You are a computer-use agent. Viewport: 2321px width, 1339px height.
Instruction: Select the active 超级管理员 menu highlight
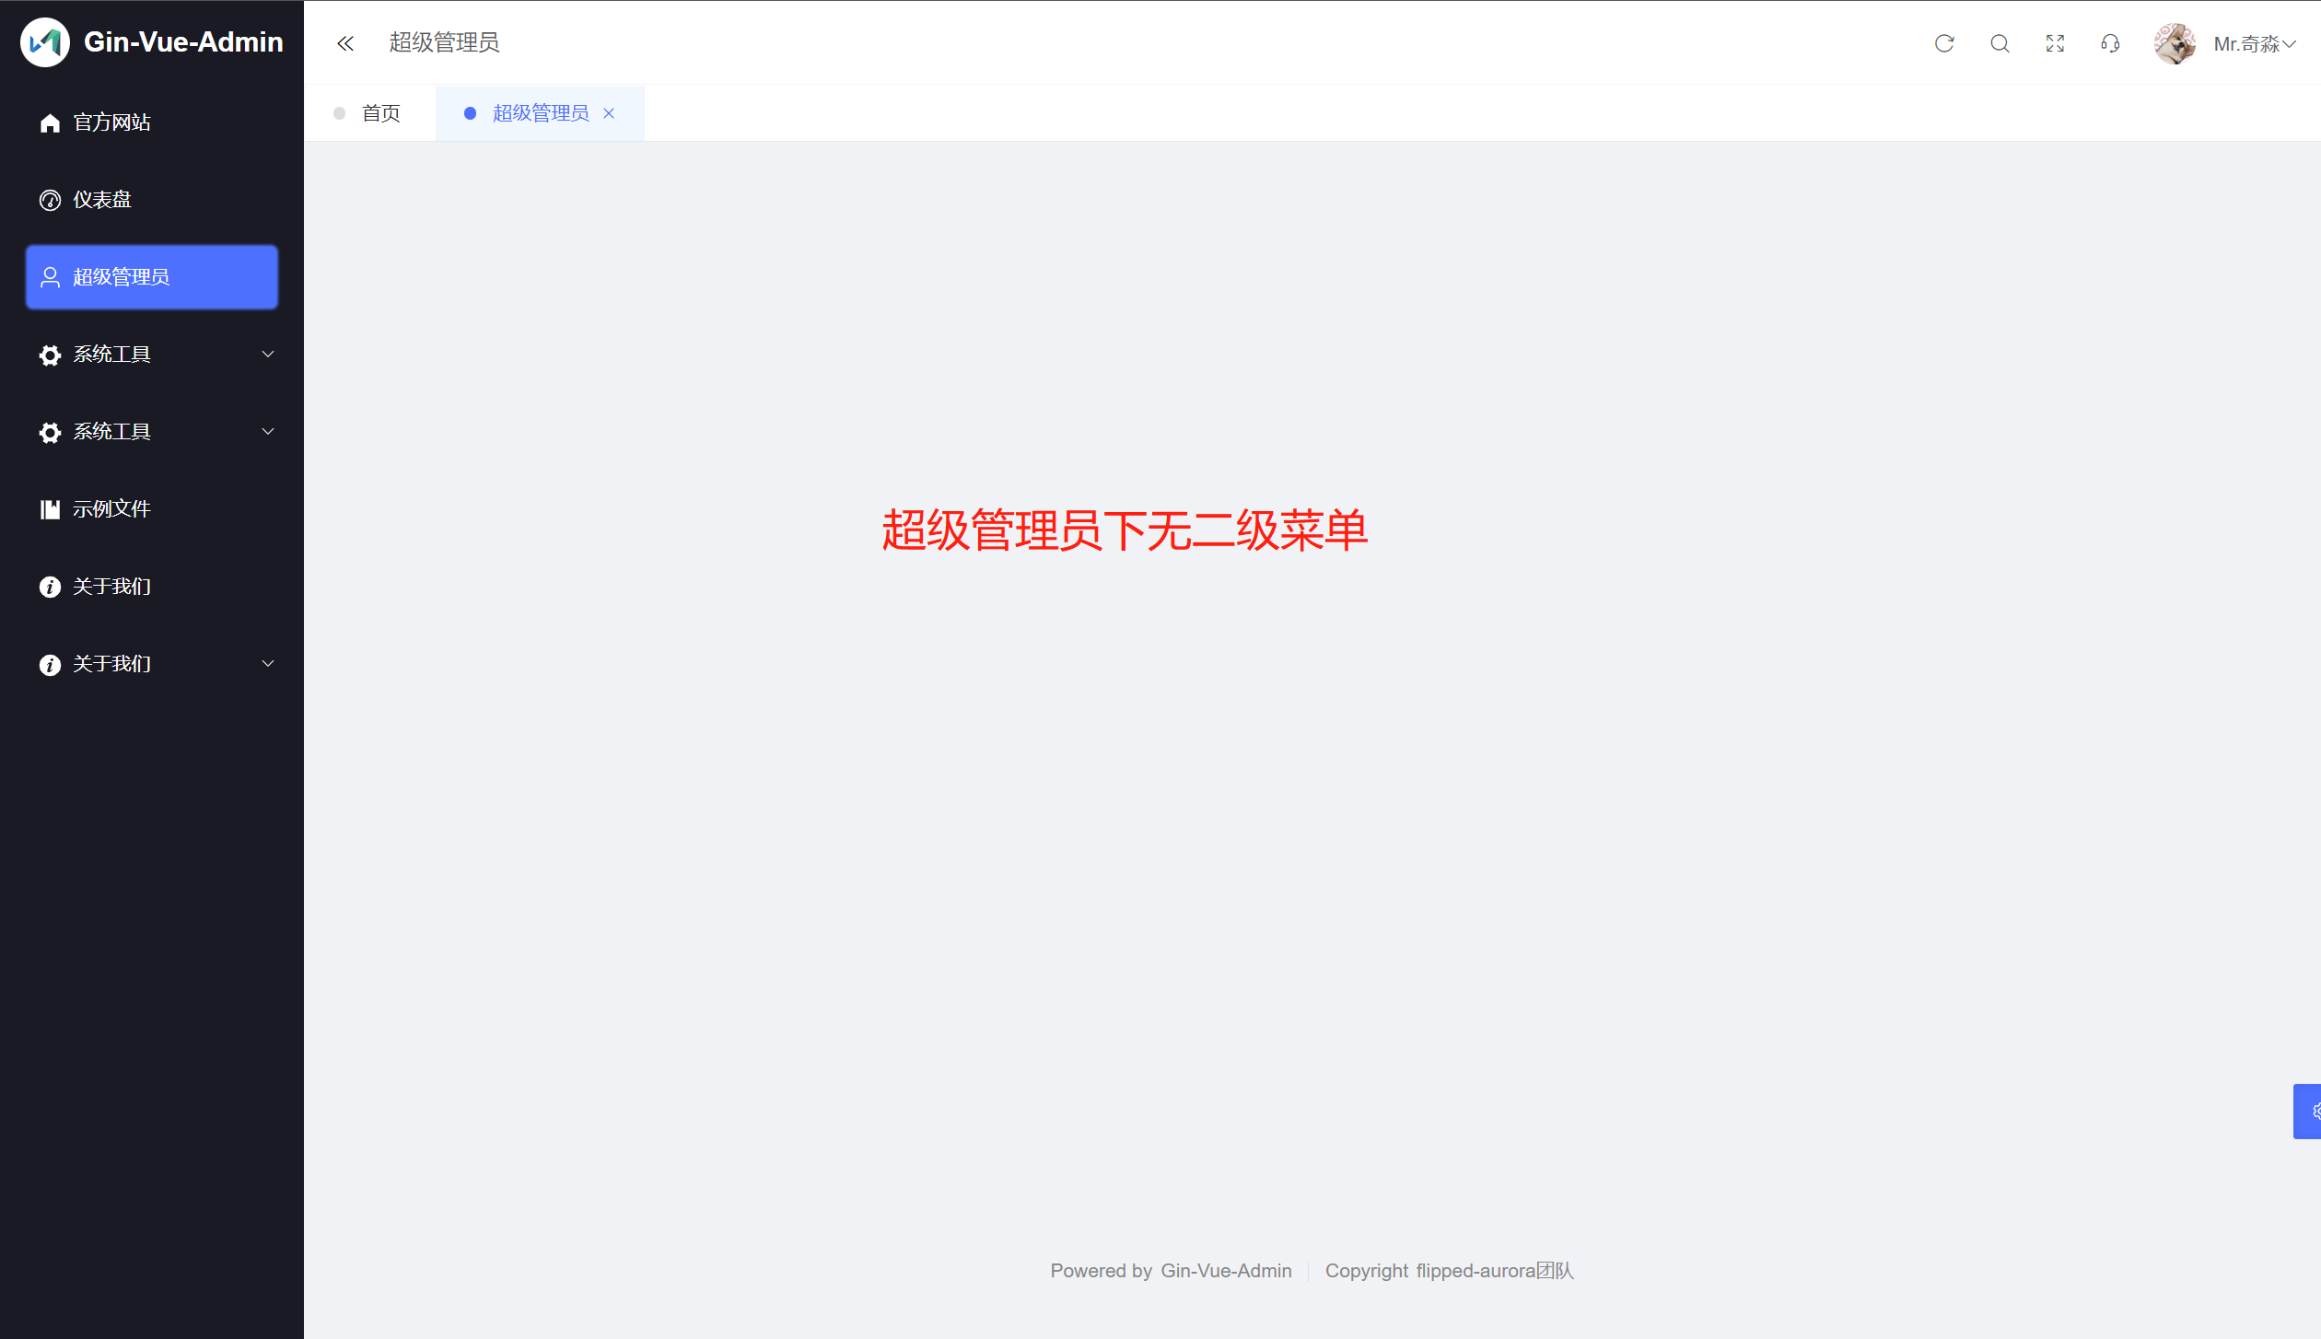pyautogui.click(x=151, y=276)
